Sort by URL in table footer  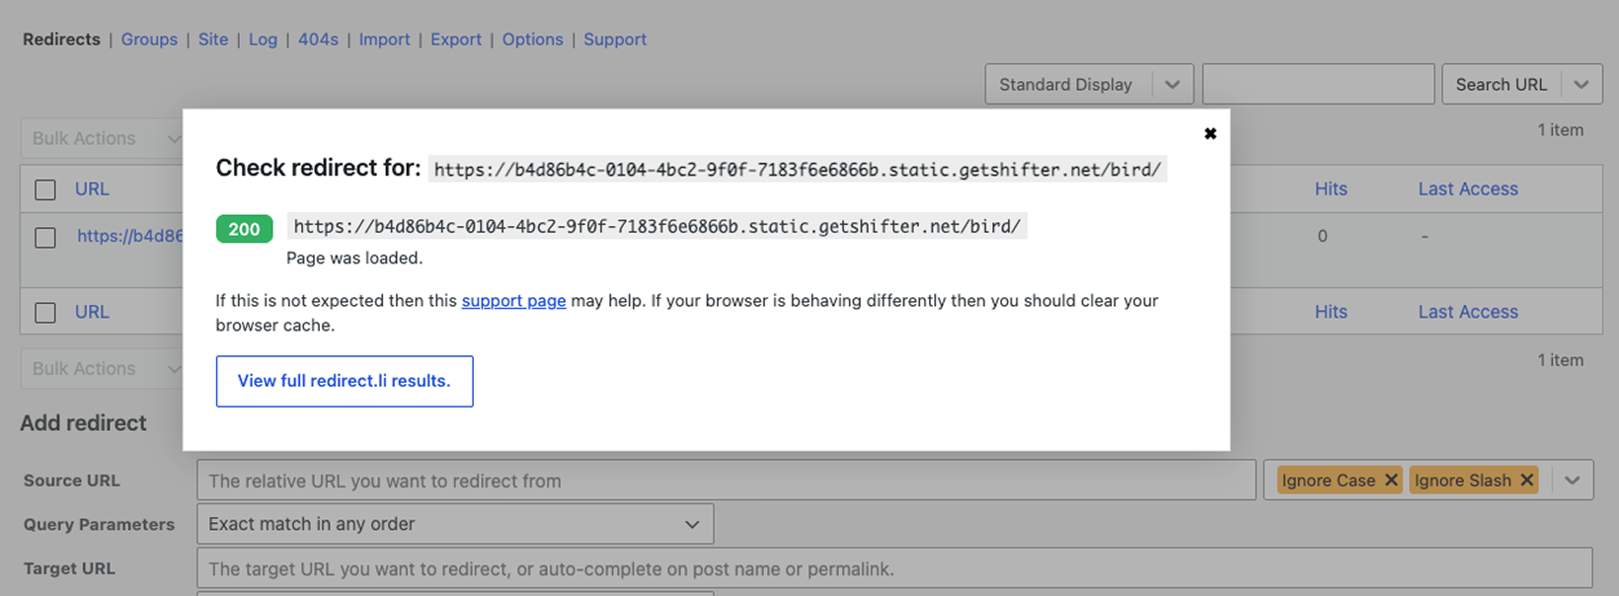[x=92, y=312]
